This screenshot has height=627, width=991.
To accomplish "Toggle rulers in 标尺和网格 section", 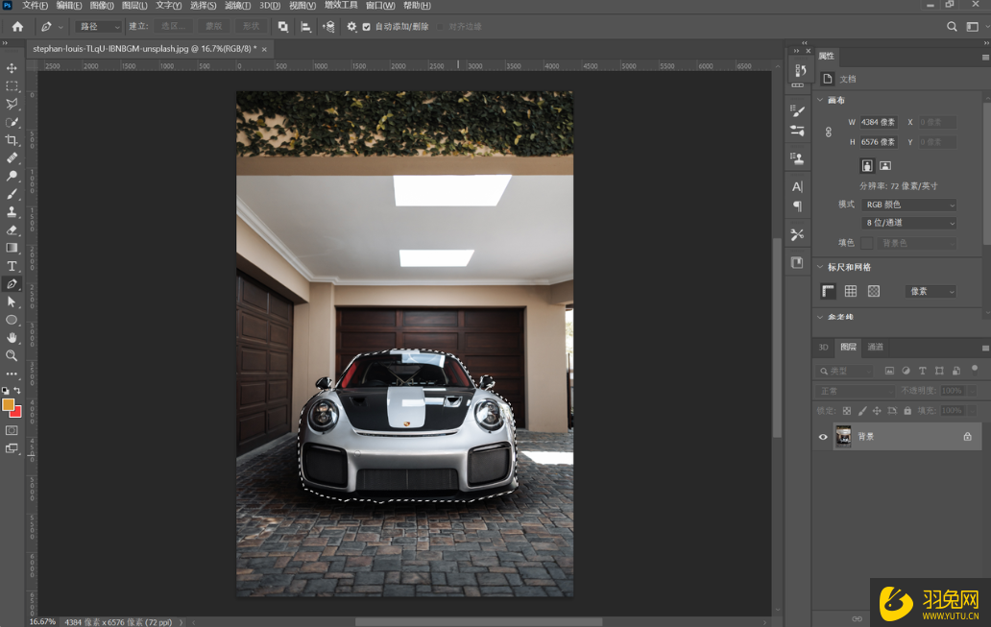I will [828, 291].
